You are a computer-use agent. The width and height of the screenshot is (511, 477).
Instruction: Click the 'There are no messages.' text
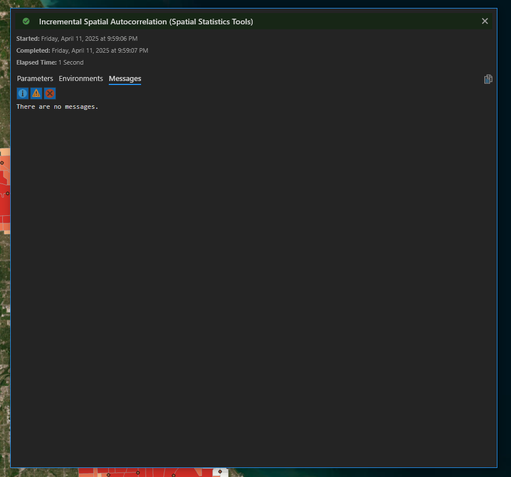(57, 107)
